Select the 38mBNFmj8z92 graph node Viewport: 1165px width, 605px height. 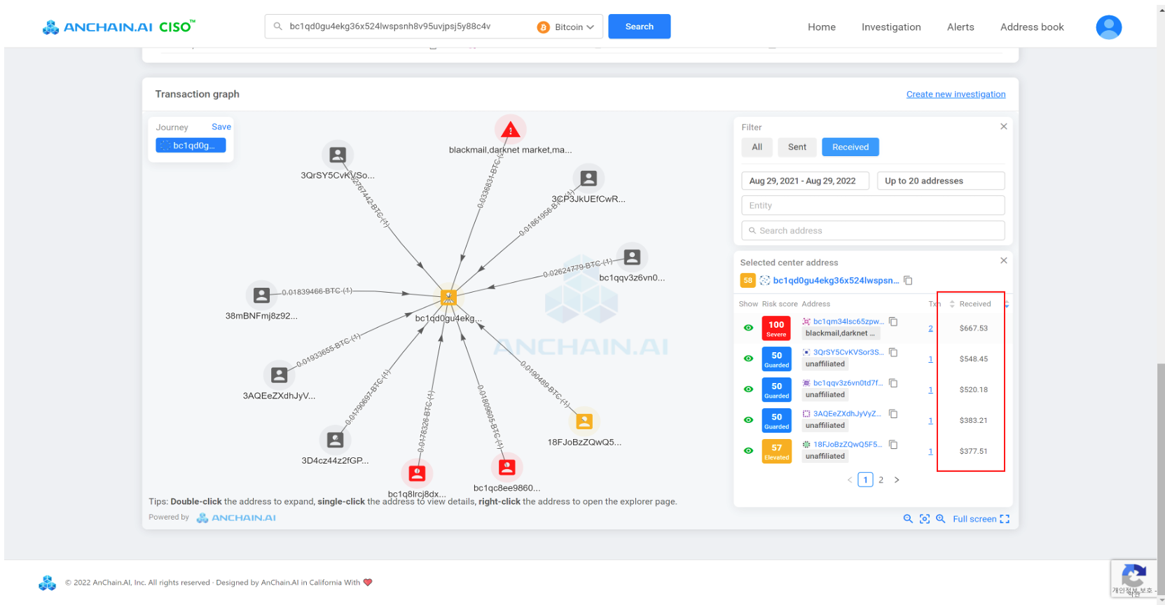[261, 295]
